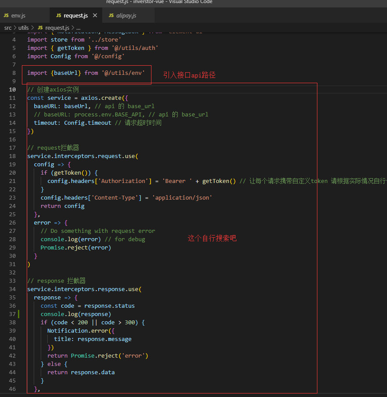Click the JS icon on env.js tab
Viewport: 387px width, 397px height.
click(6, 15)
